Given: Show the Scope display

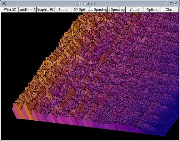Looking at the screenshot, I should (x=63, y=10).
